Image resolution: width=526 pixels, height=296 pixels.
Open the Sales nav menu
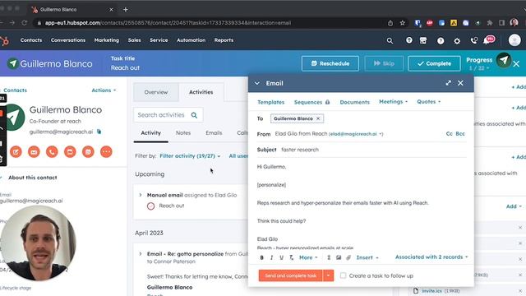[134, 40]
